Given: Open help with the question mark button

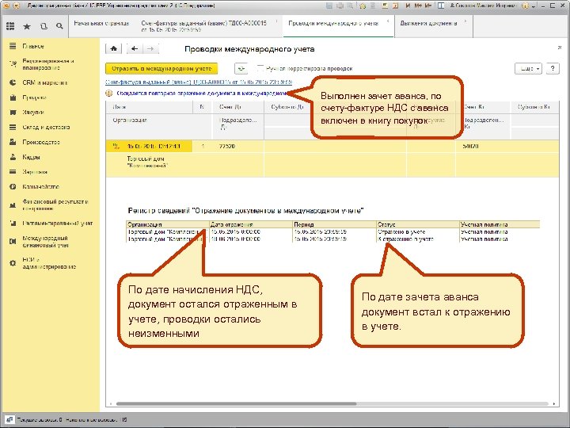Looking at the screenshot, I should [552, 69].
